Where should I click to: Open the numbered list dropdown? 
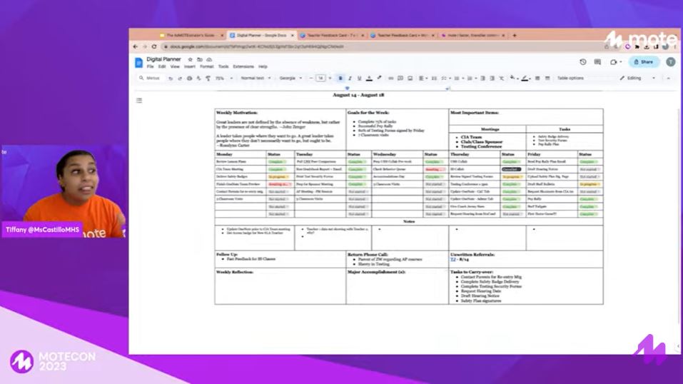(471, 79)
